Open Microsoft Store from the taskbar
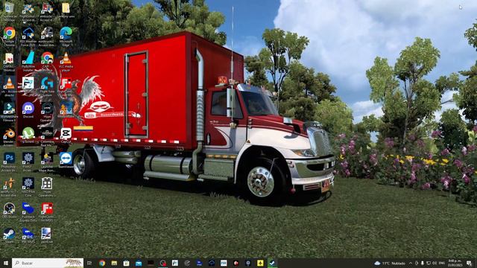Viewport: 477px width, 268px height. 126,263
